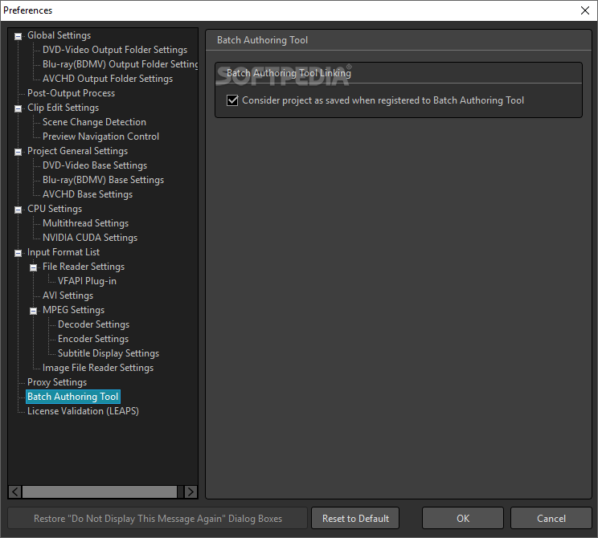This screenshot has height=538, width=598.
Task: Select Input Format List label
Action: coord(63,253)
